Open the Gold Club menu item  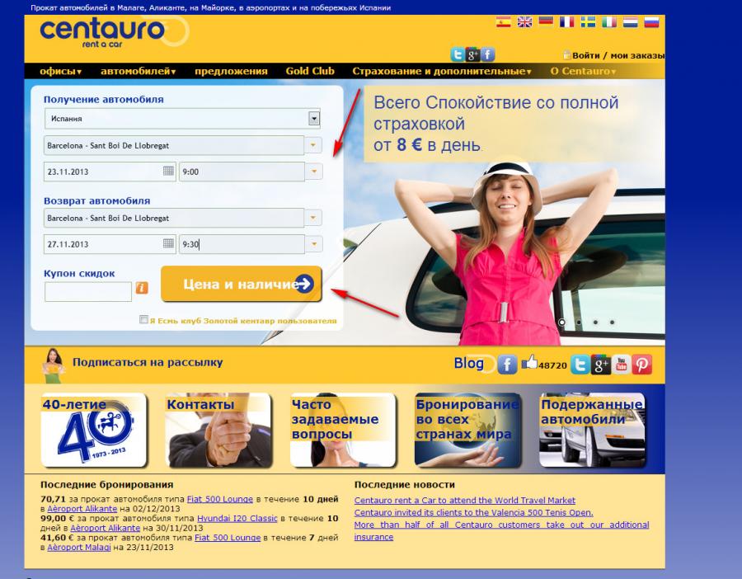310,71
